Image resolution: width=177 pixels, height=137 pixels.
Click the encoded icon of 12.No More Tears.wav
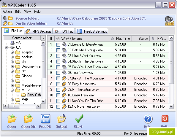pyautogui.click(x=64, y=106)
